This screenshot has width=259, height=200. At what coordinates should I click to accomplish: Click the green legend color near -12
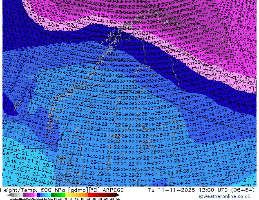point(55,195)
